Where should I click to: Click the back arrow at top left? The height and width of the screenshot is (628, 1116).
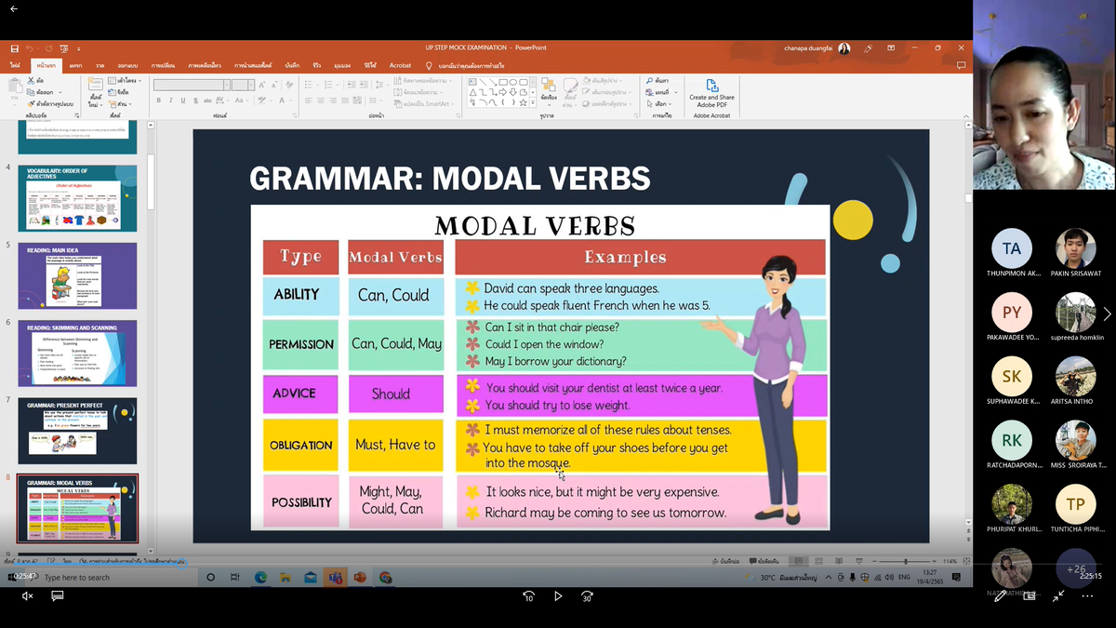click(x=14, y=8)
